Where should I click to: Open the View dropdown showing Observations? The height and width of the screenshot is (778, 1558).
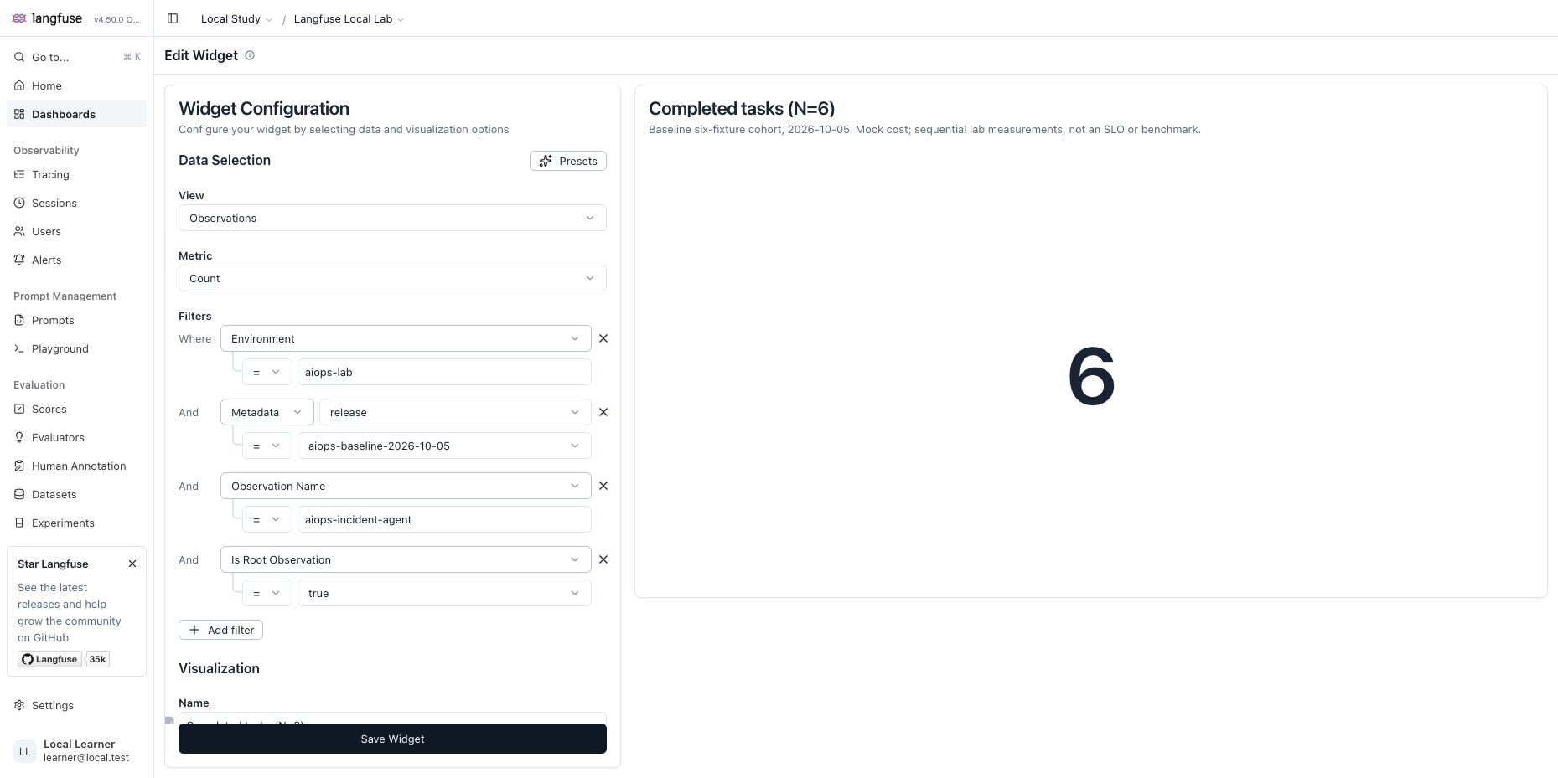pyautogui.click(x=392, y=218)
